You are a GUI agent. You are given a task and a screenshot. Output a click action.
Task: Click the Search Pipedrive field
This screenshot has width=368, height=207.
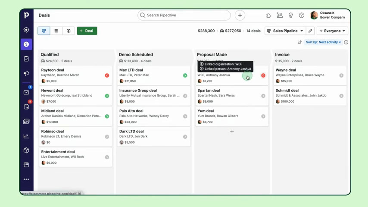pyautogui.click(x=184, y=15)
